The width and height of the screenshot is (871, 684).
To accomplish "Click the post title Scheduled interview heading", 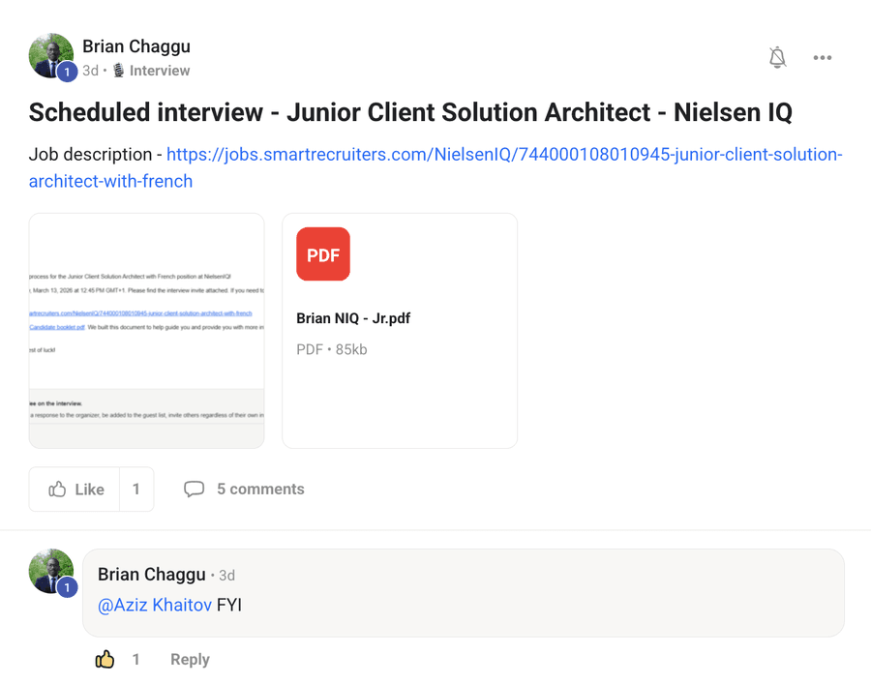I will coord(410,112).
